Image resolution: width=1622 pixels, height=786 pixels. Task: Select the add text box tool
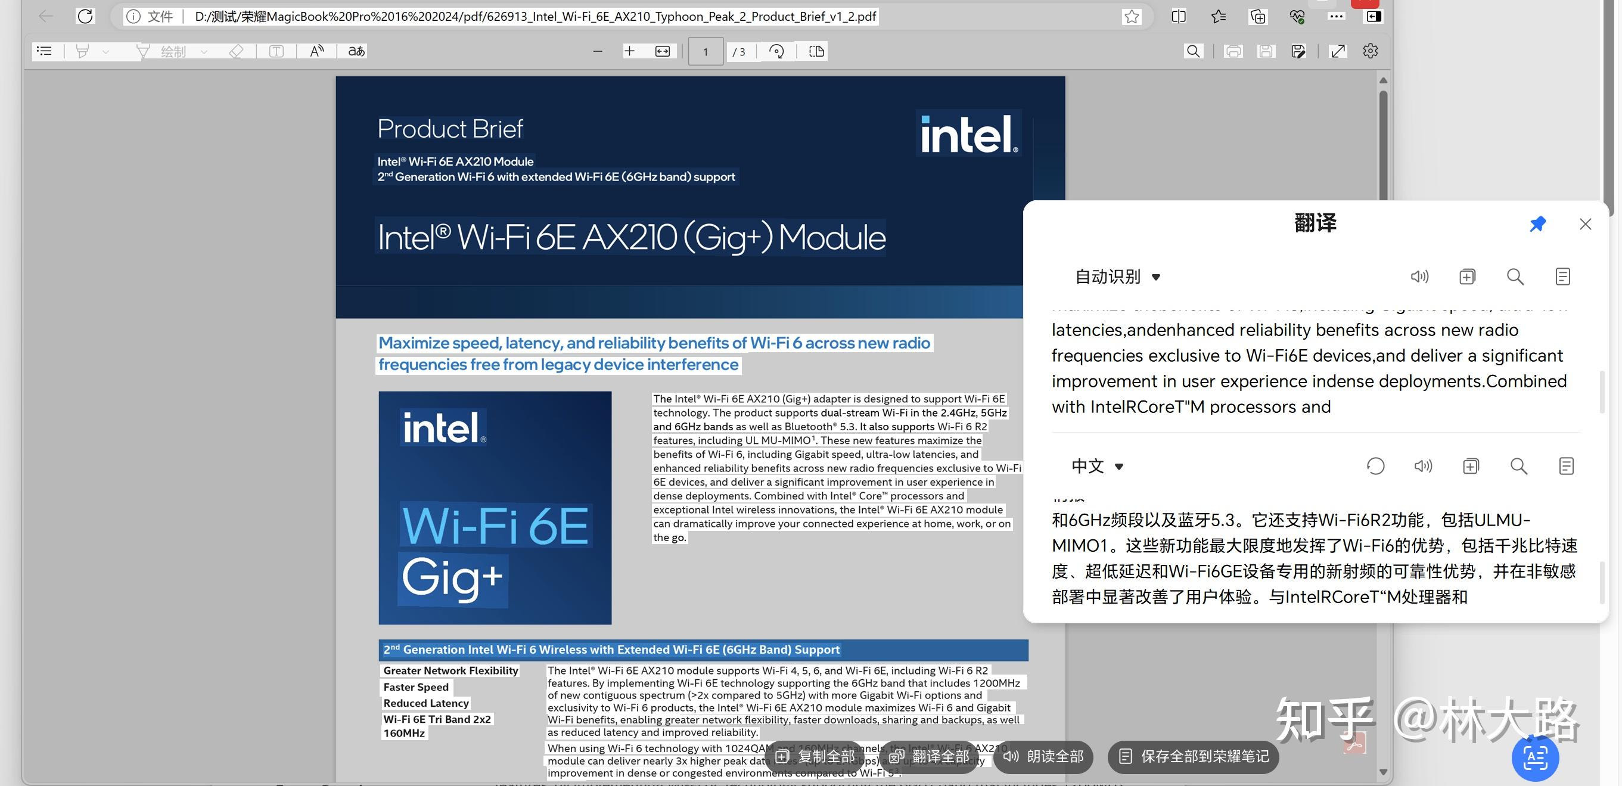(276, 51)
